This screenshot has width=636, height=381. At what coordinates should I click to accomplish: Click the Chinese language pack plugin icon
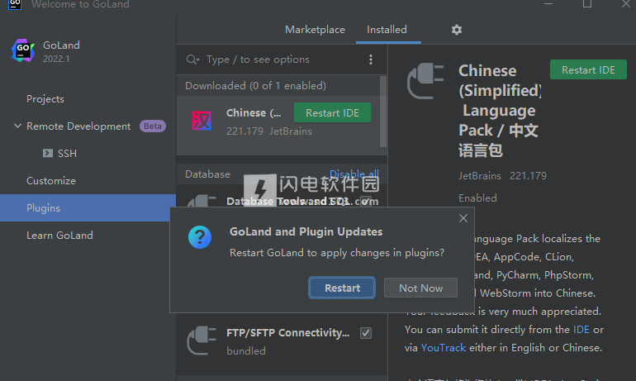pos(202,121)
